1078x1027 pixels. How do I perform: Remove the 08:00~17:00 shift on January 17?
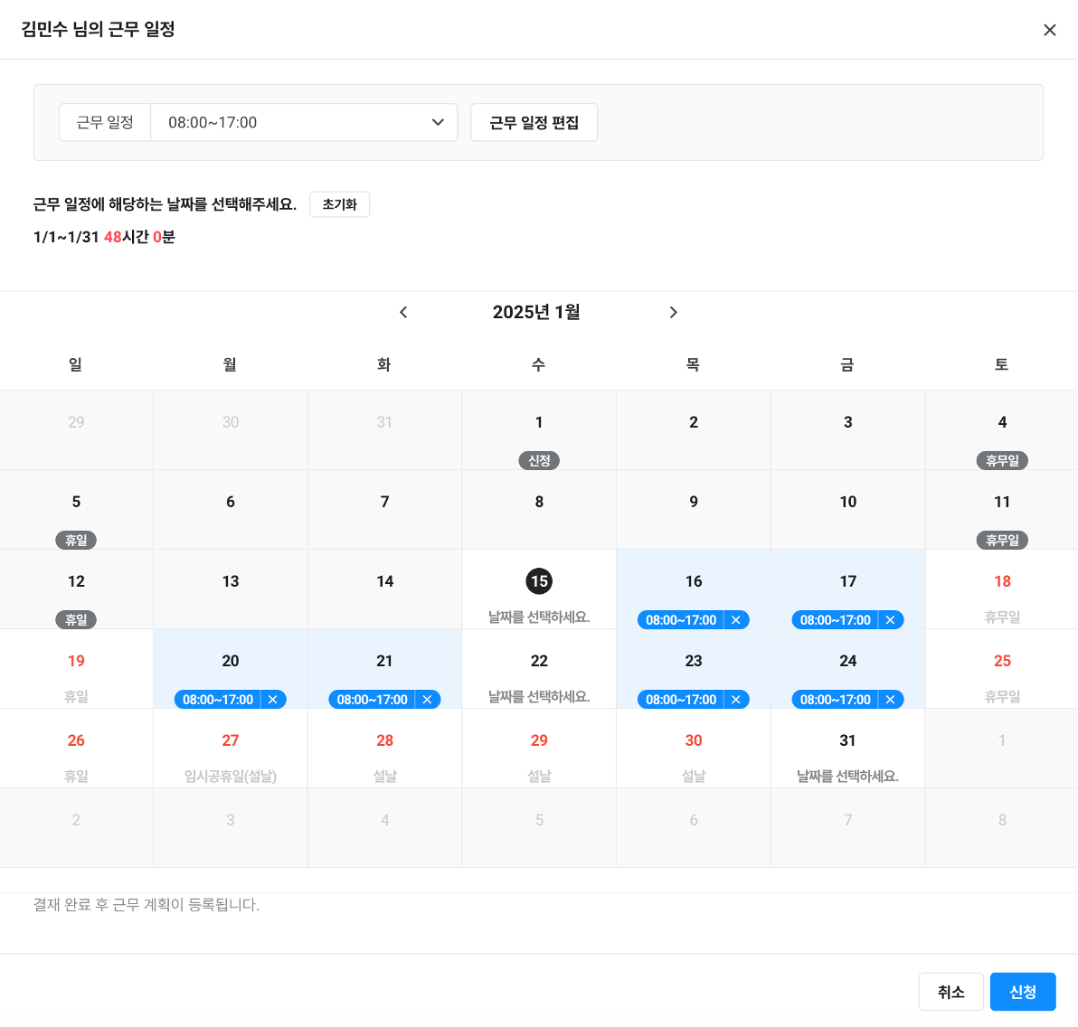click(x=890, y=620)
